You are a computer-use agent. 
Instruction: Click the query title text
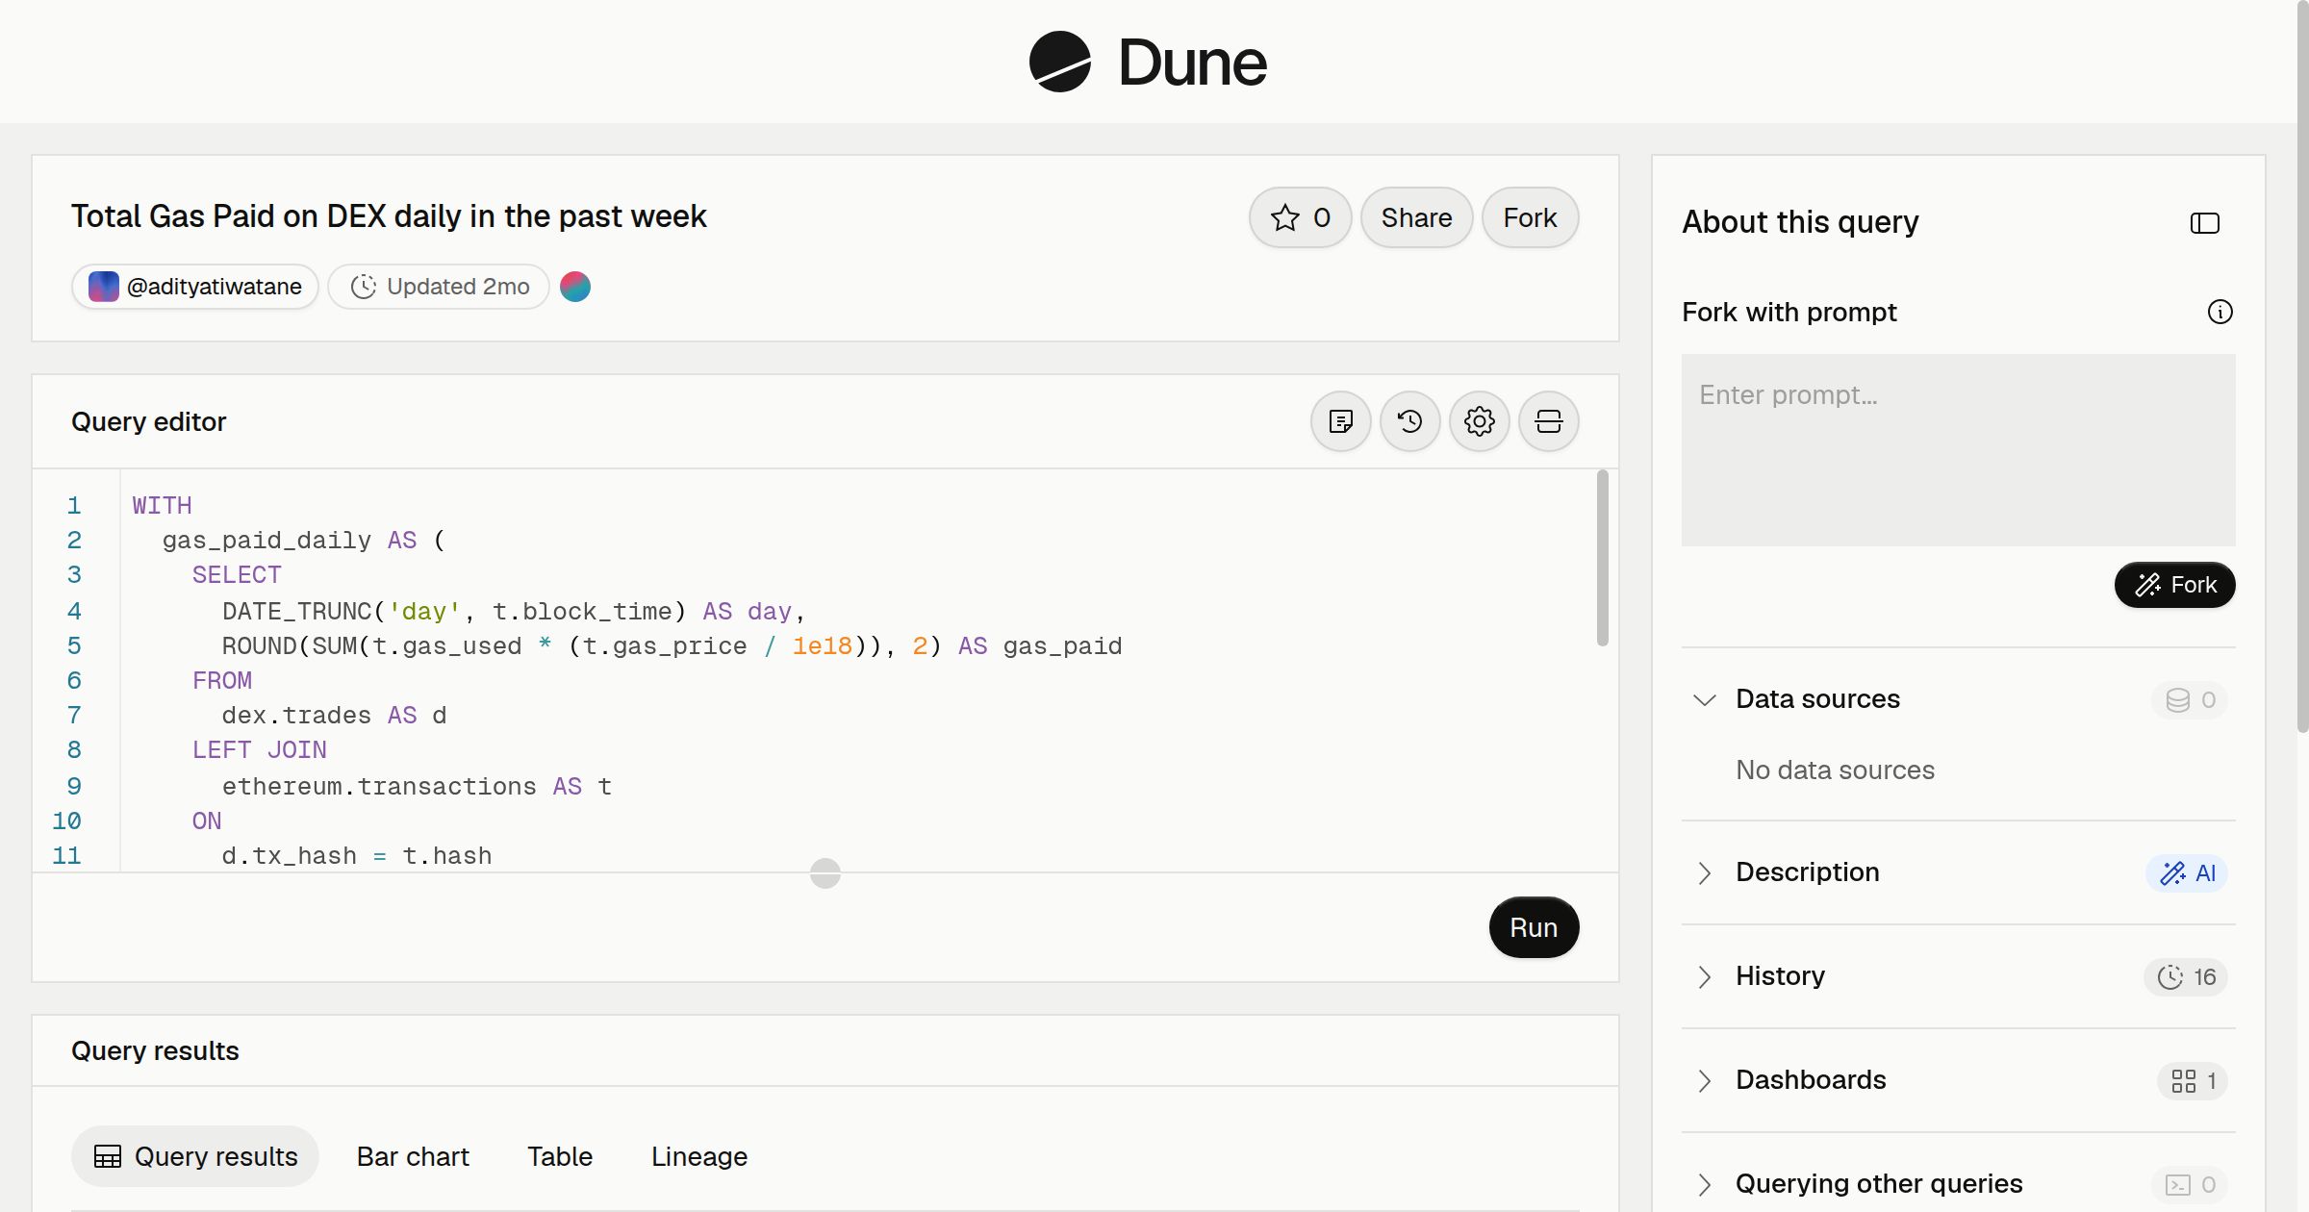389,216
